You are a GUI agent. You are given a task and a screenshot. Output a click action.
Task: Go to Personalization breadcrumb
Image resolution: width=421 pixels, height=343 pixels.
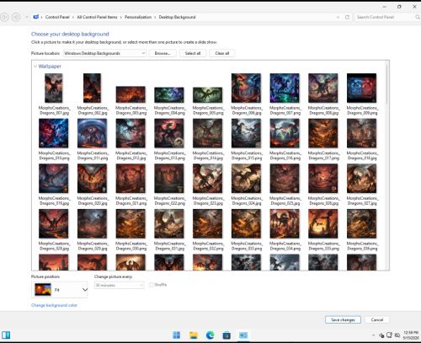point(138,17)
